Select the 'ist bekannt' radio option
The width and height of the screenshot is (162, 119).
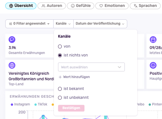pos(60,89)
